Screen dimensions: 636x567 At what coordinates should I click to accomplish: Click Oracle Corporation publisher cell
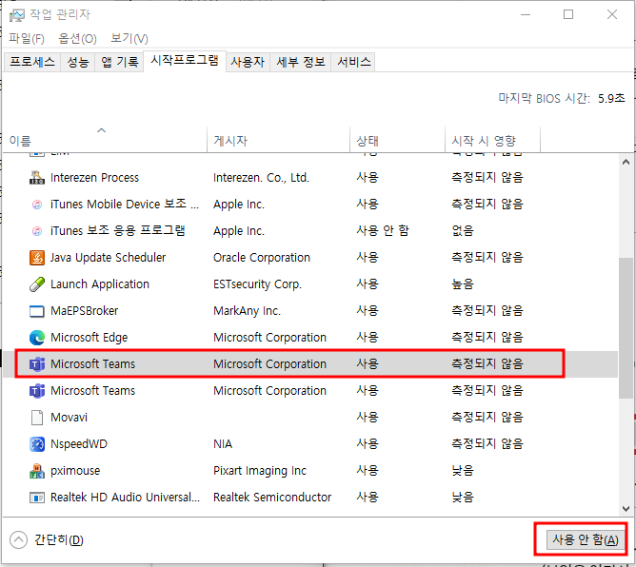pyautogui.click(x=262, y=258)
